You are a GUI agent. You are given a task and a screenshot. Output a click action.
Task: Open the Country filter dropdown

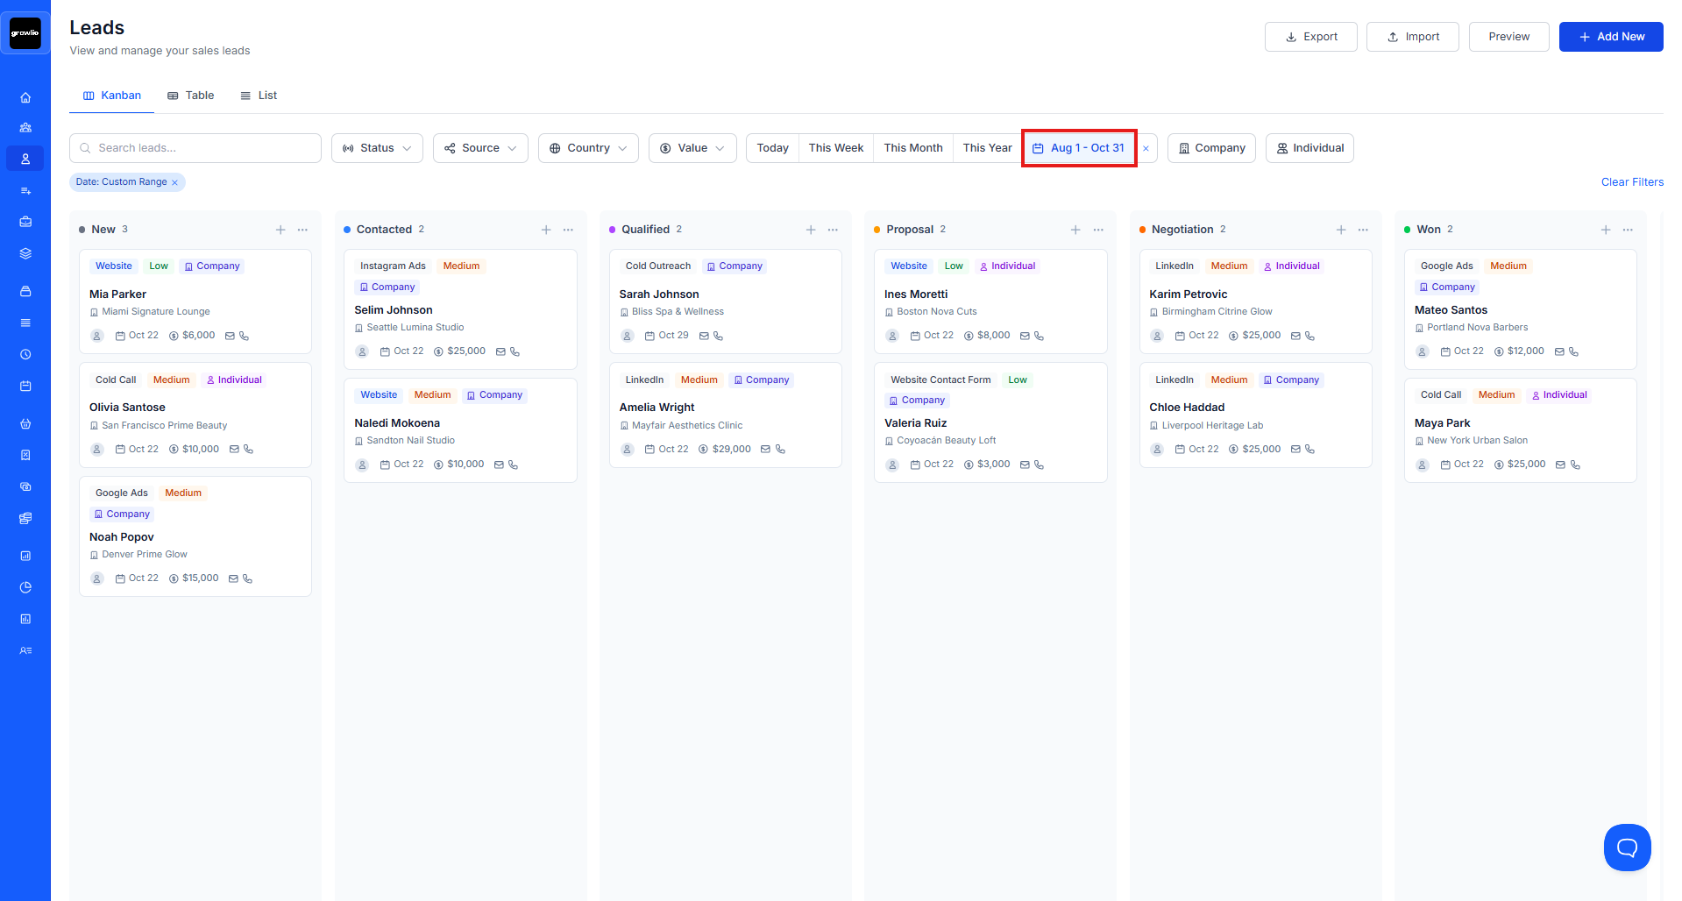[588, 148]
